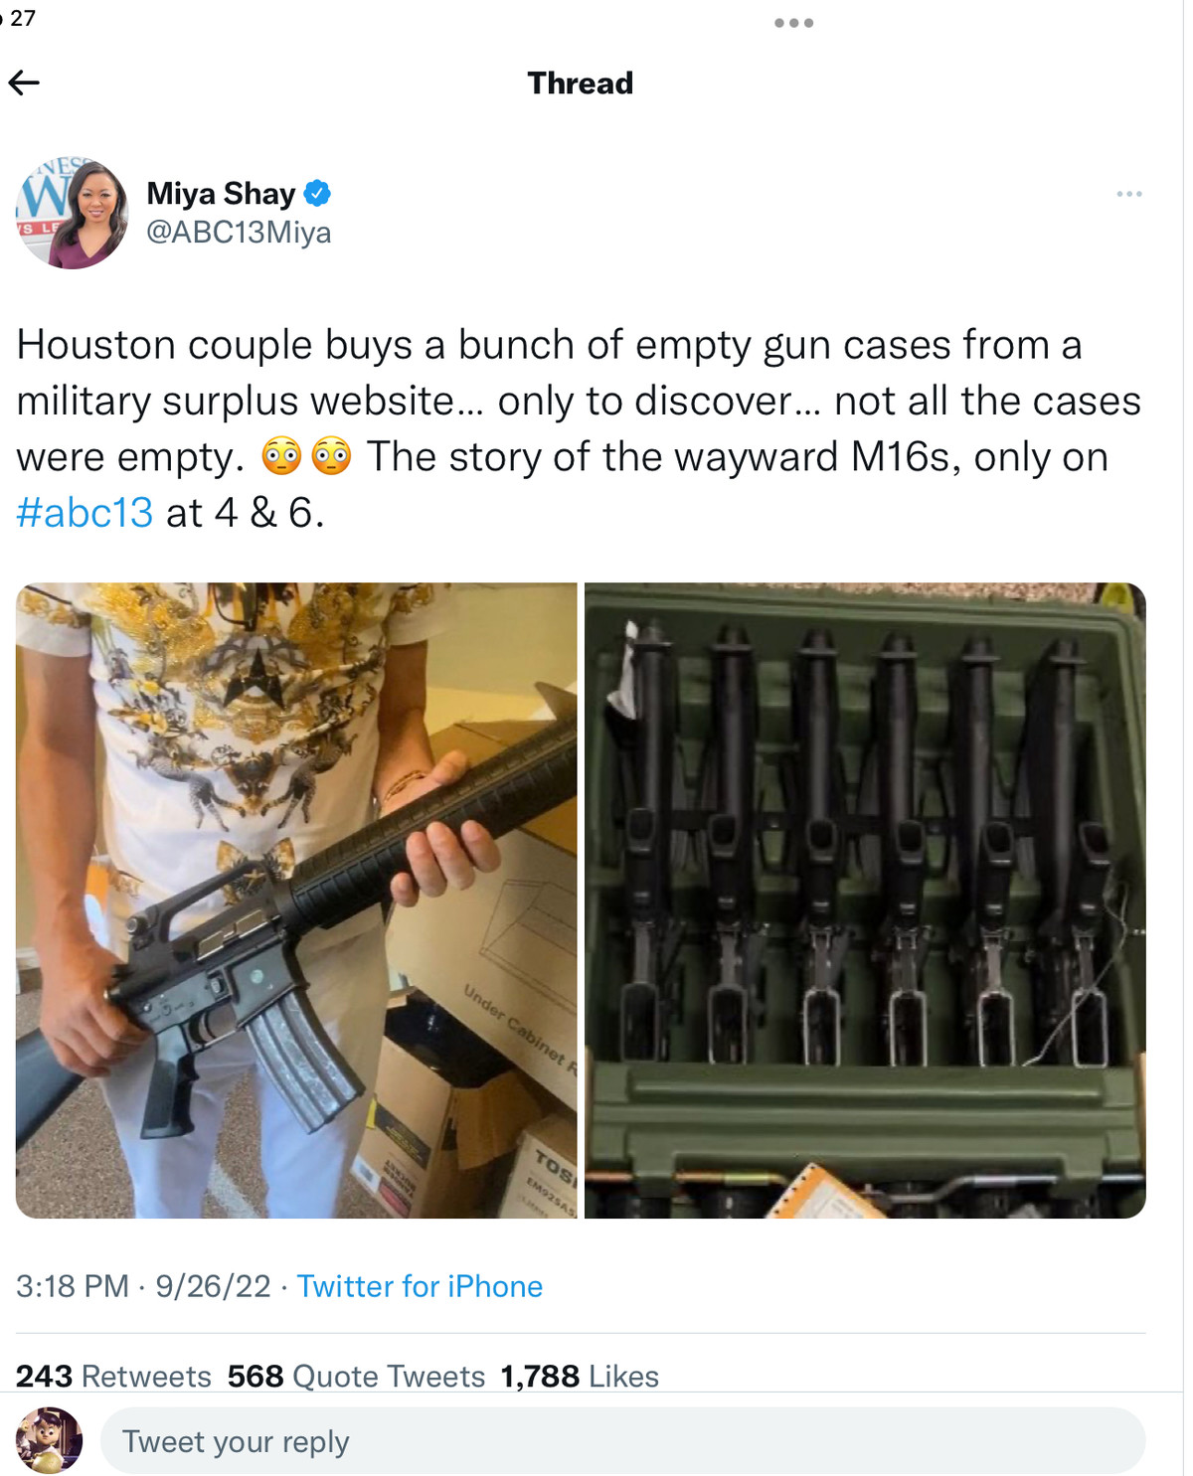
Task: Click your own avatar beside reply box
Action: tap(49, 1440)
